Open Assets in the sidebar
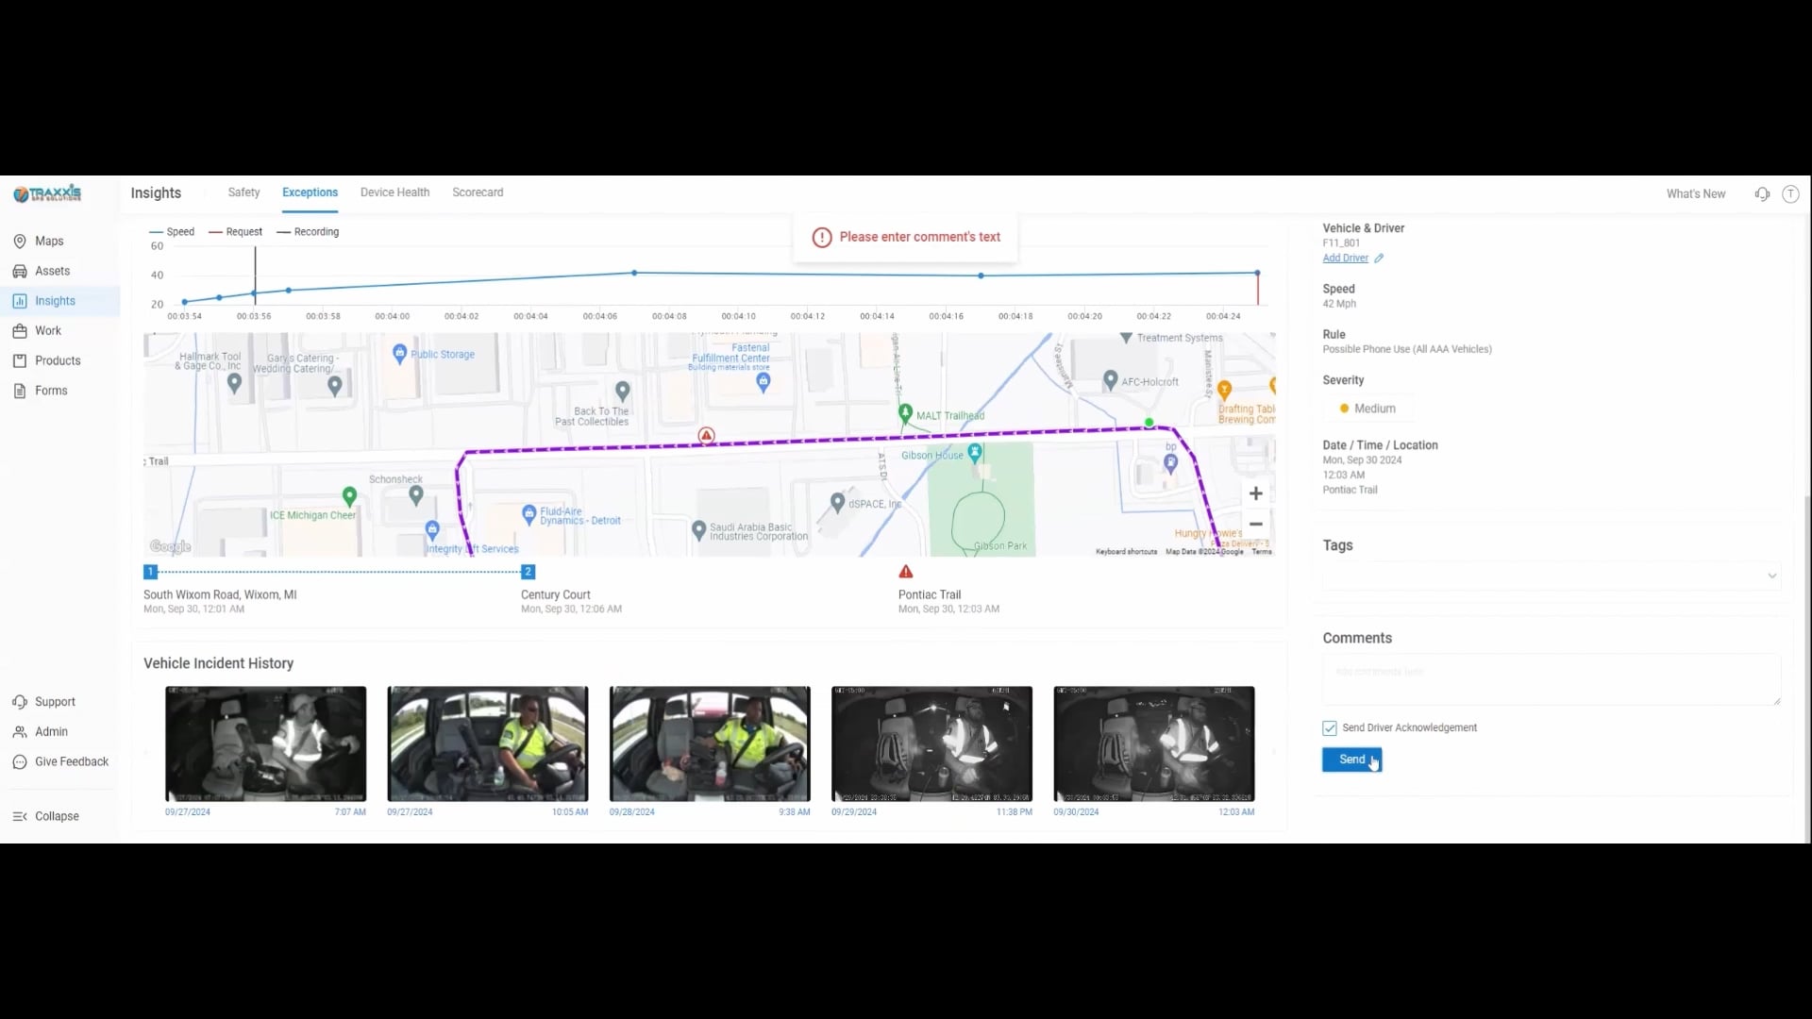Viewport: 1812px width, 1019px height. [x=52, y=271]
